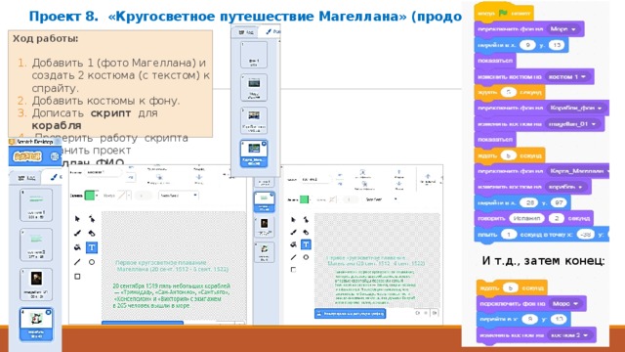Open the globe language menu next to Scratch logo

click(x=55, y=156)
